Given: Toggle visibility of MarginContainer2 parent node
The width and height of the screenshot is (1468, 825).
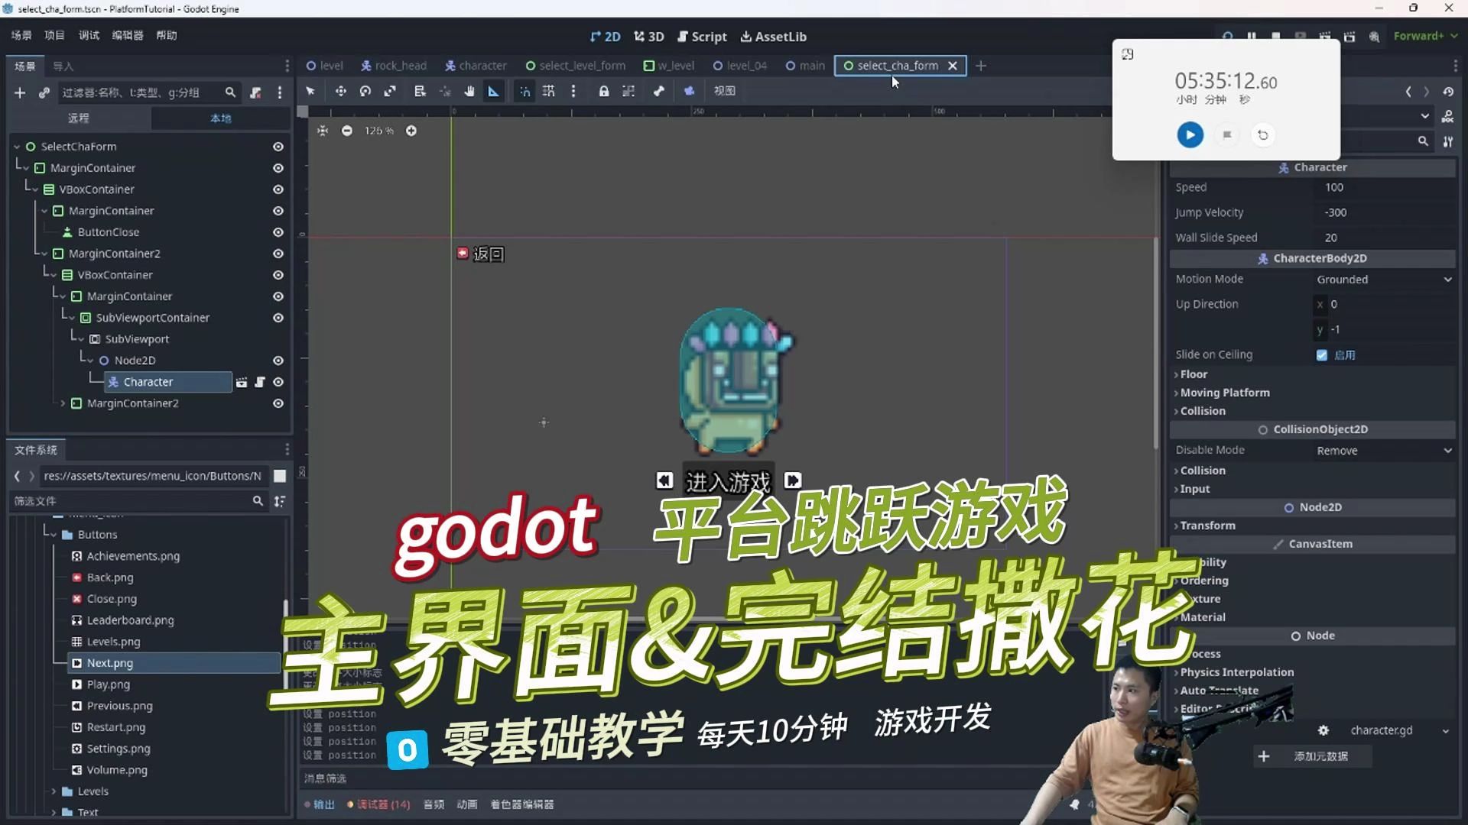Looking at the screenshot, I should point(278,254).
